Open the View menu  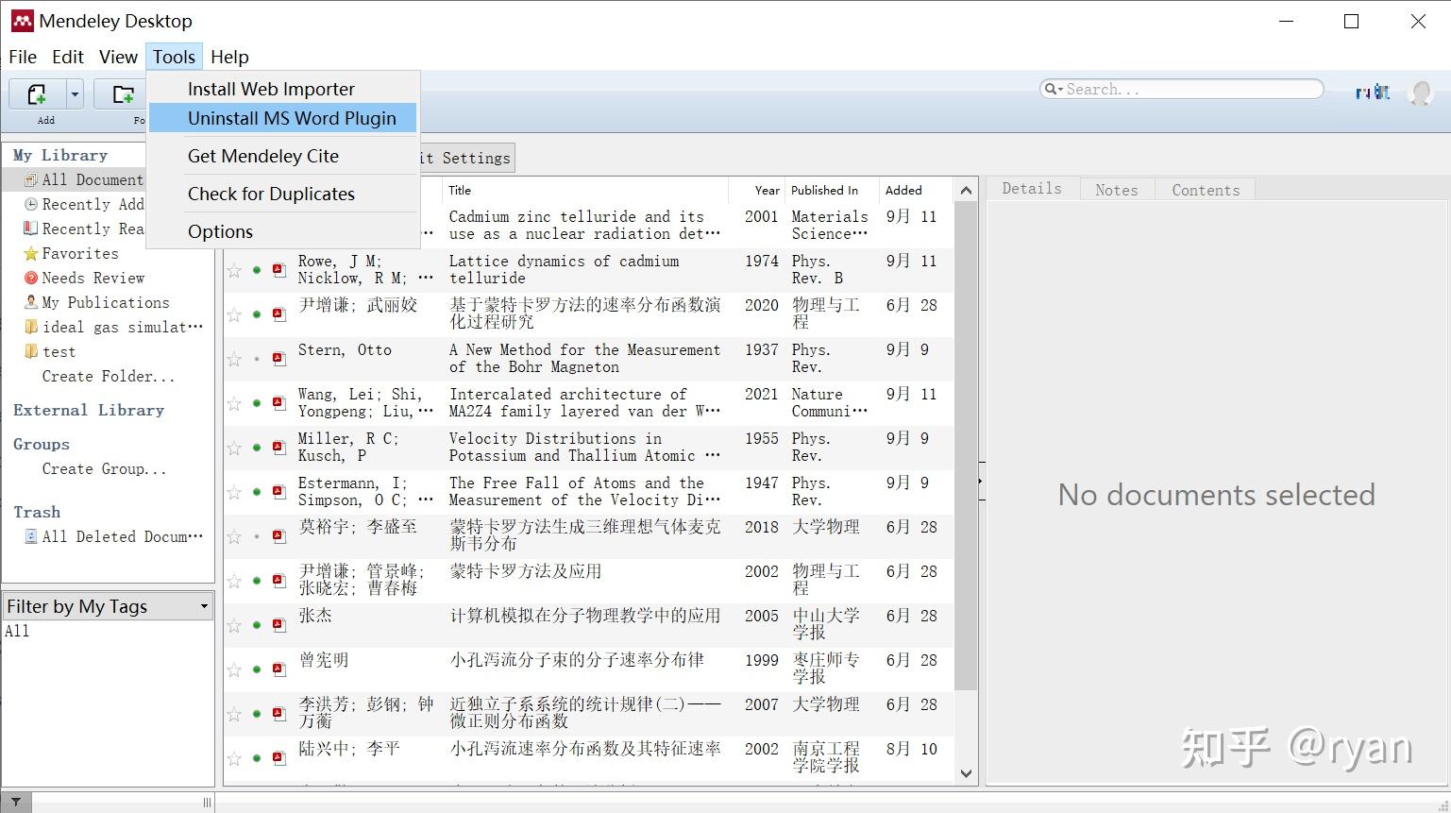point(118,57)
